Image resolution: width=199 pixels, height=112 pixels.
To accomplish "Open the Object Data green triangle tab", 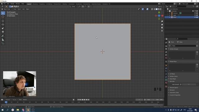I will pyautogui.click(x=166, y=80).
